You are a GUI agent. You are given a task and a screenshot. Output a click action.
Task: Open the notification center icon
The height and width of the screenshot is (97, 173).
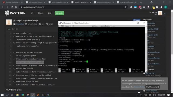click(168, 95)
